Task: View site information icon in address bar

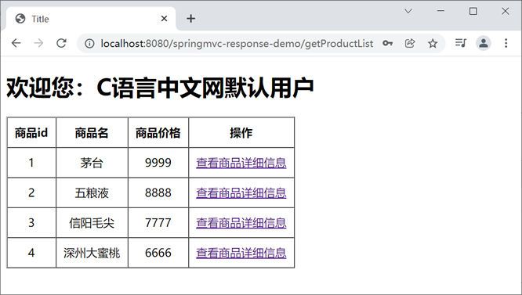Action: (89, 44)
